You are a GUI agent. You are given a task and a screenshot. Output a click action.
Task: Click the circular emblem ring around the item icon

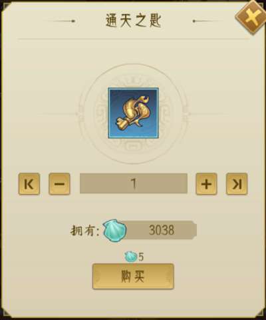[x=133, y=113]
